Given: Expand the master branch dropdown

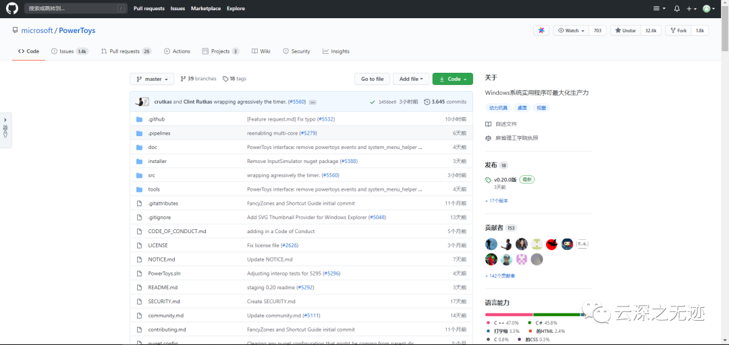Looking at the screenshot, I should click(x=152, y=79).
